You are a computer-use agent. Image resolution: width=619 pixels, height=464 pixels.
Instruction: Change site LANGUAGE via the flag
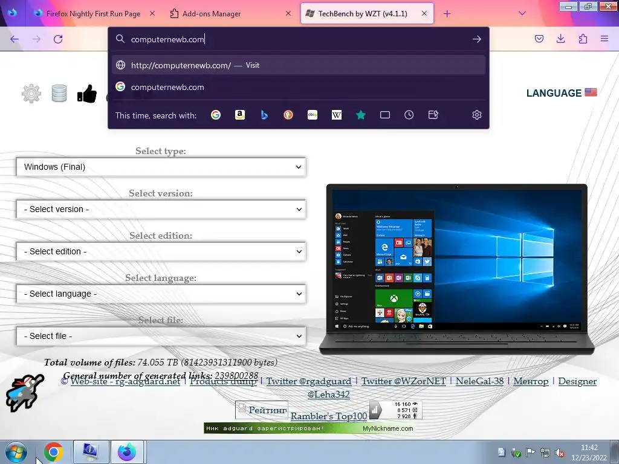click(591, 92)
